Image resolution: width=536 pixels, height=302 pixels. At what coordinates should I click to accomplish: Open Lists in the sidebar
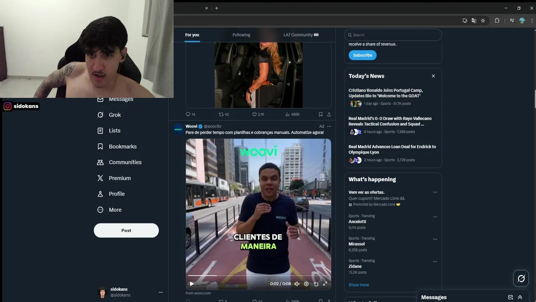(x=109, y=131)
